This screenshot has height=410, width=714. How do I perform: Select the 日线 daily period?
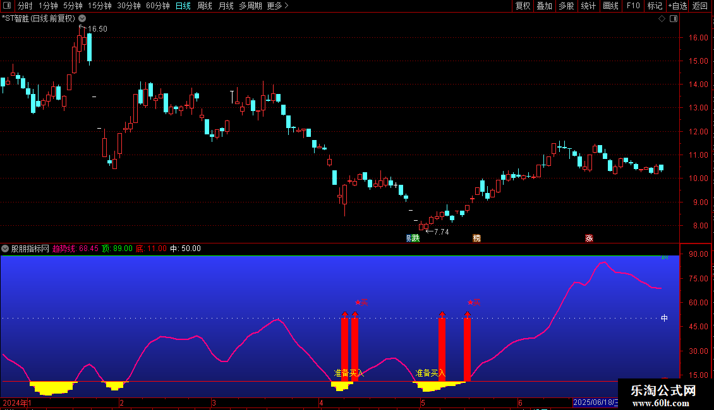click(183, 6)
